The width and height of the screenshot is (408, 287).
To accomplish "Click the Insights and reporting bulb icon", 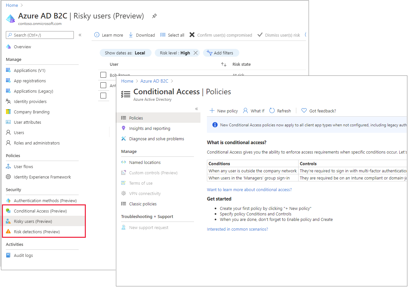I will pos(123,128).
